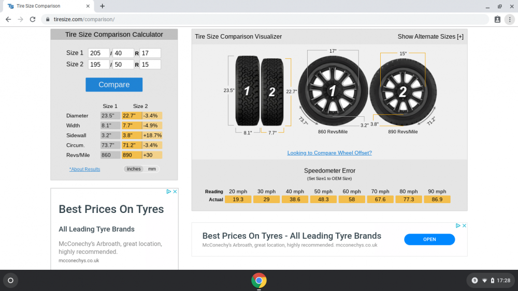Open the Chrome three-dot menu
This screenshot has width=518, height=291.
510,20
